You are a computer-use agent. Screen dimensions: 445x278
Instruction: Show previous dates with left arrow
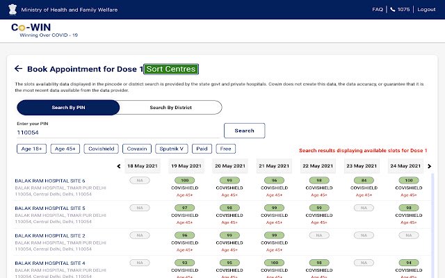coord(119,166)
